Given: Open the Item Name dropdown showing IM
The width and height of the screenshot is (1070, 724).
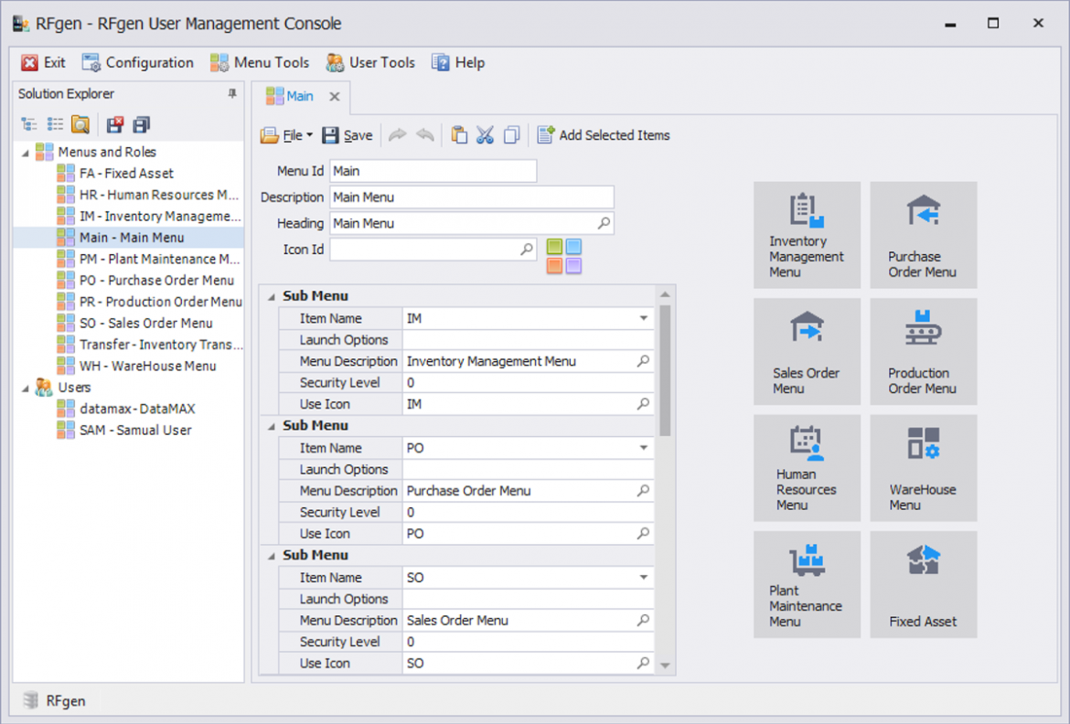Looking at the screenshot, I should point(644,319).
